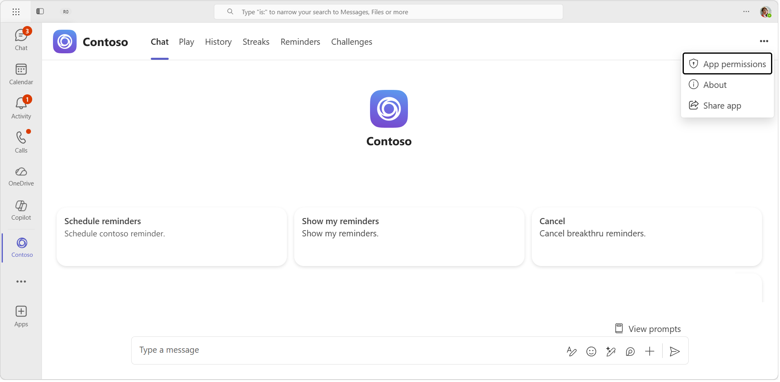Image resolution: width=780 pixels, height=382 pixels.
Task: Check Activity notifications
Action: [x=21, y=107]
